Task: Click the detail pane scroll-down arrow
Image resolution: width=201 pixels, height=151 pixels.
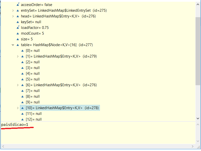Action: tap(198, 141)
